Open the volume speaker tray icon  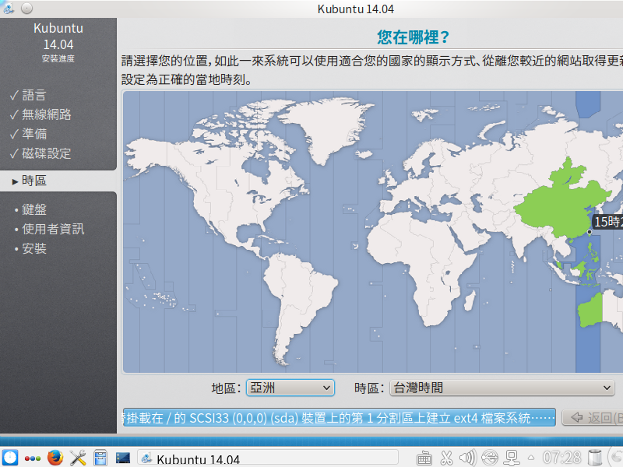[x=467, y=458]
